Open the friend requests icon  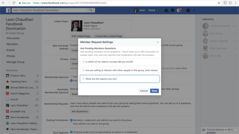(166, 10)
